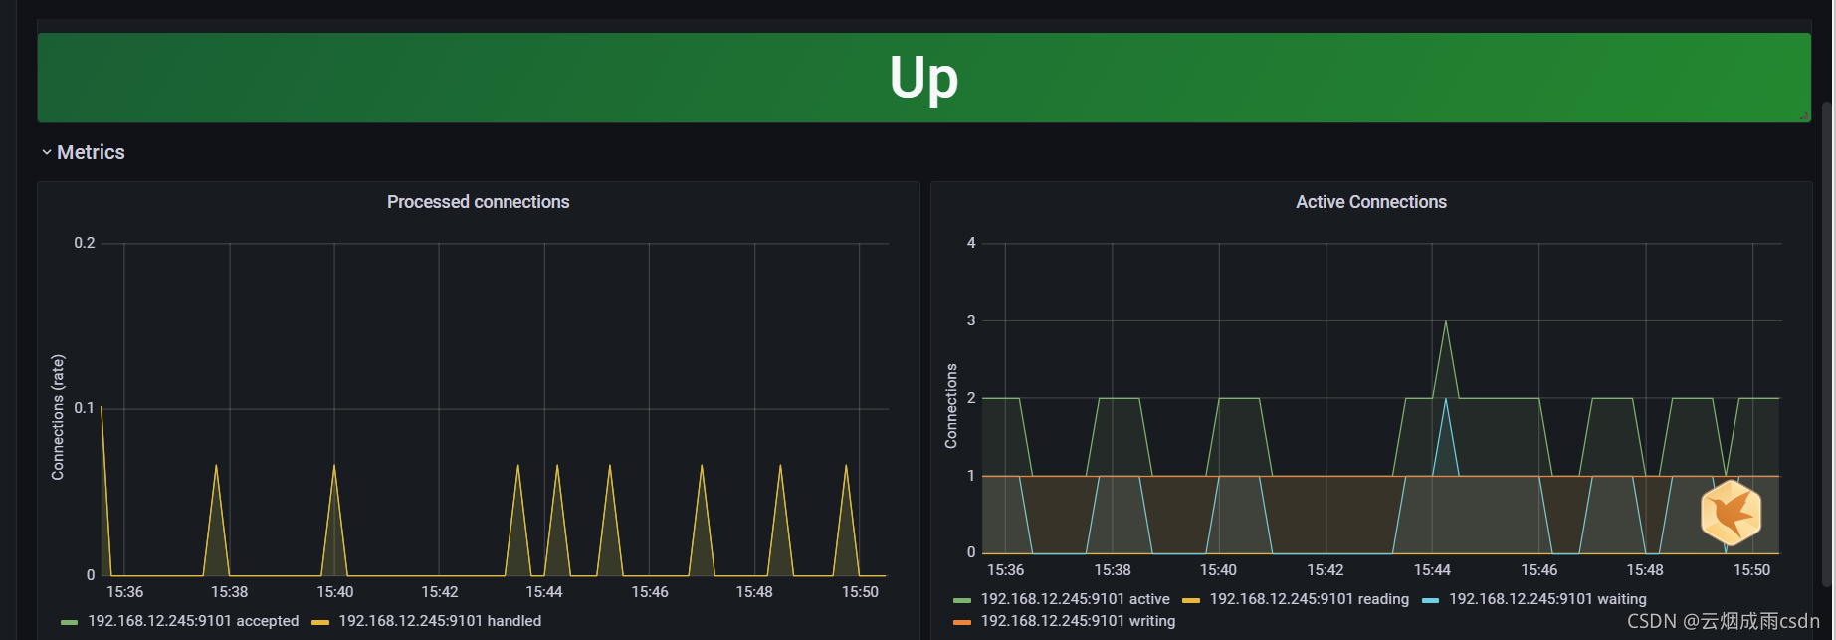Toggle the 192.168.12.245:9101 active legend series

[x=1075, y=599]
